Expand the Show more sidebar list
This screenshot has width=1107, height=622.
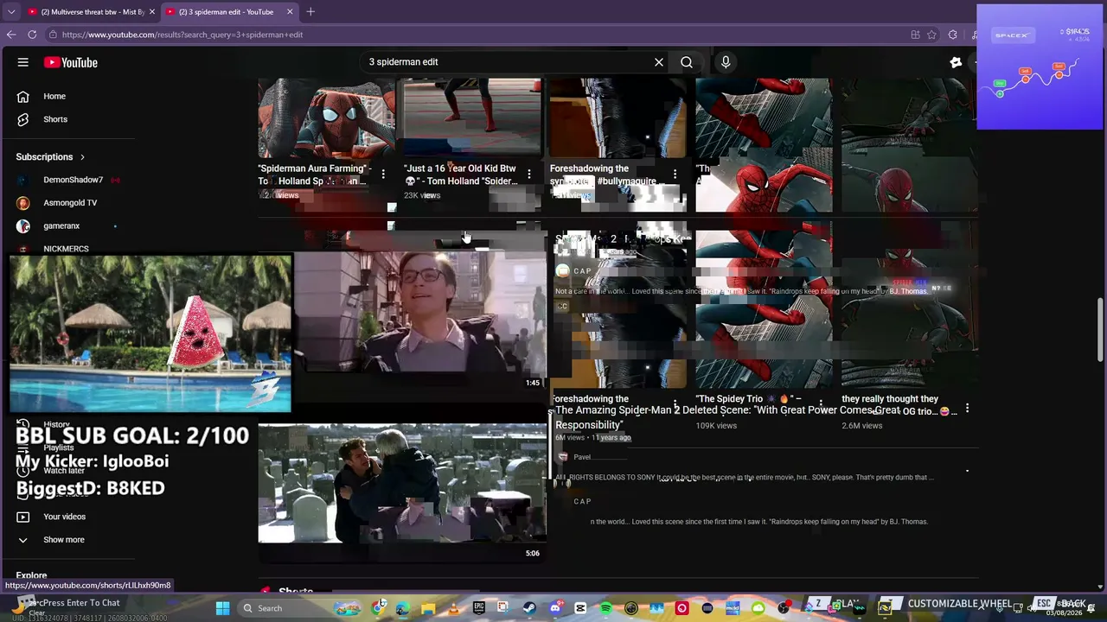click(63, 540)
